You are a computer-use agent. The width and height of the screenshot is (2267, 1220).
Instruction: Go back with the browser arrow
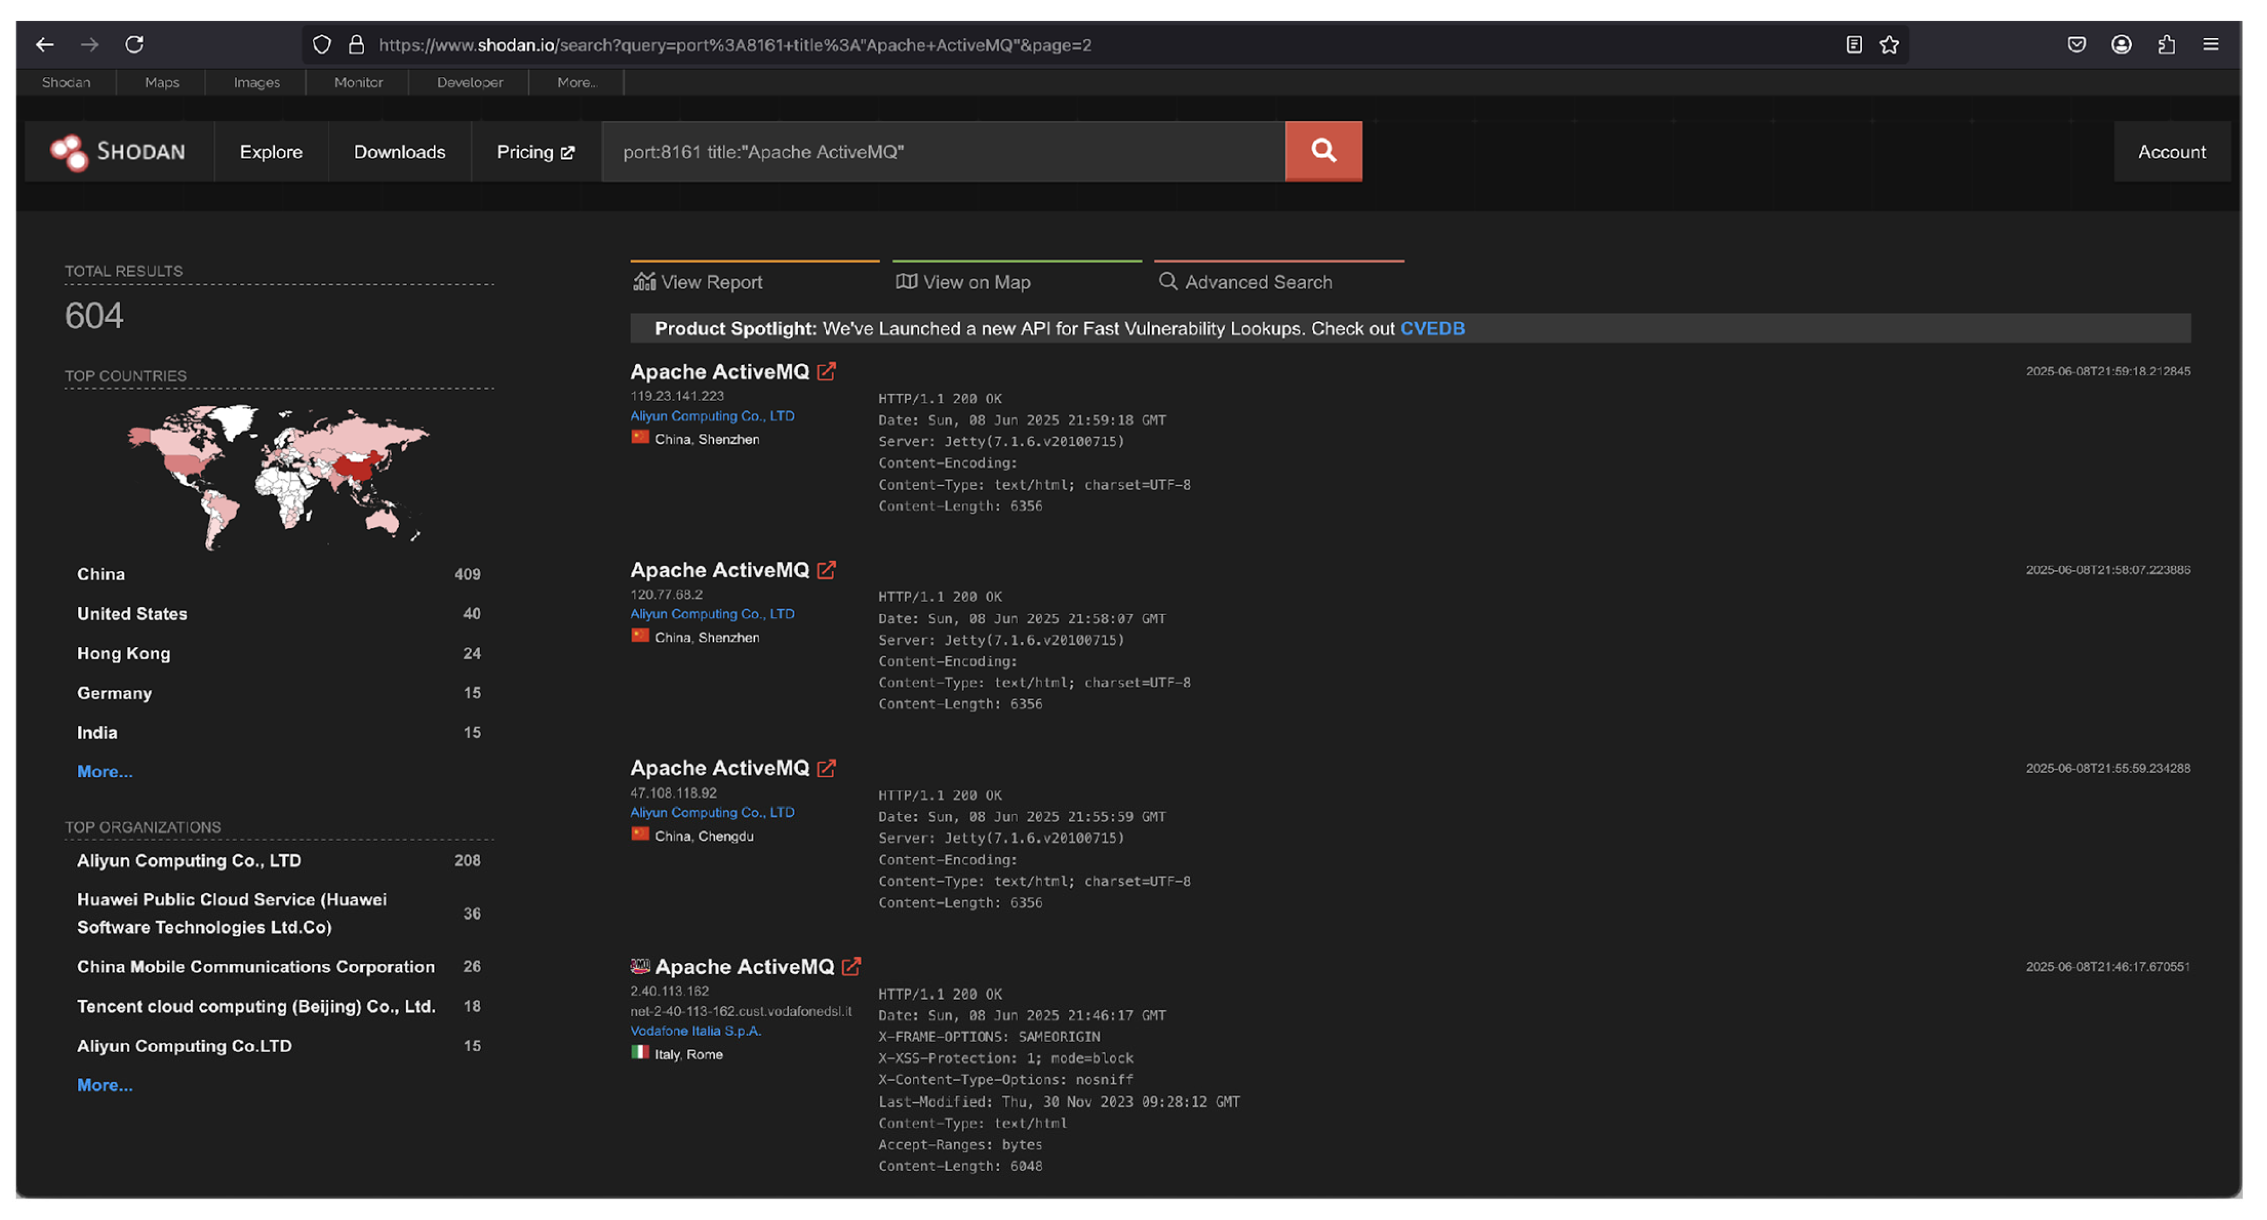pyautogui.click(x=45, y=45)
